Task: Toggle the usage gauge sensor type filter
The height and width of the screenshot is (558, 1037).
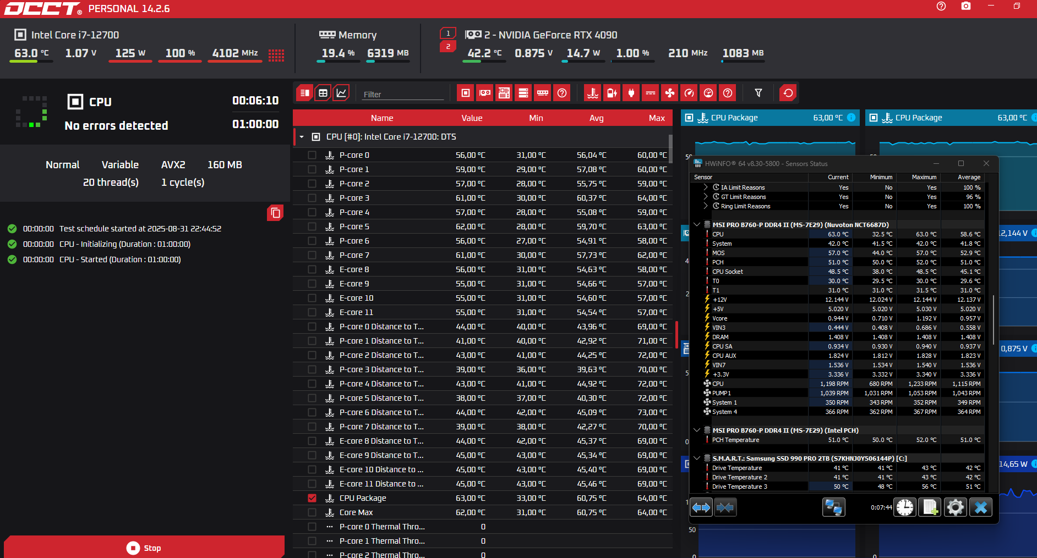Action: point(708,93)
